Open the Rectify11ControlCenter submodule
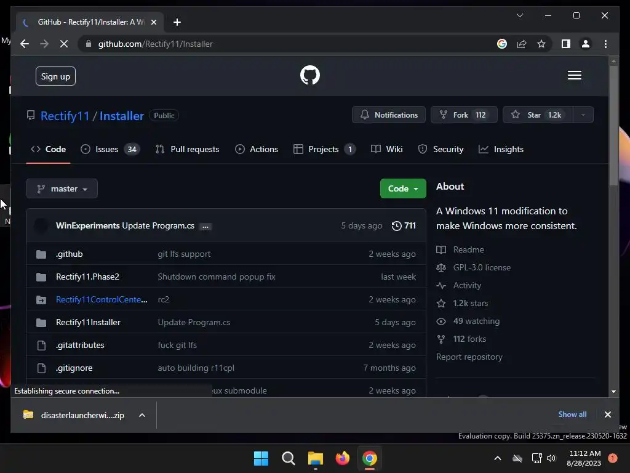 tap(102, 300)
